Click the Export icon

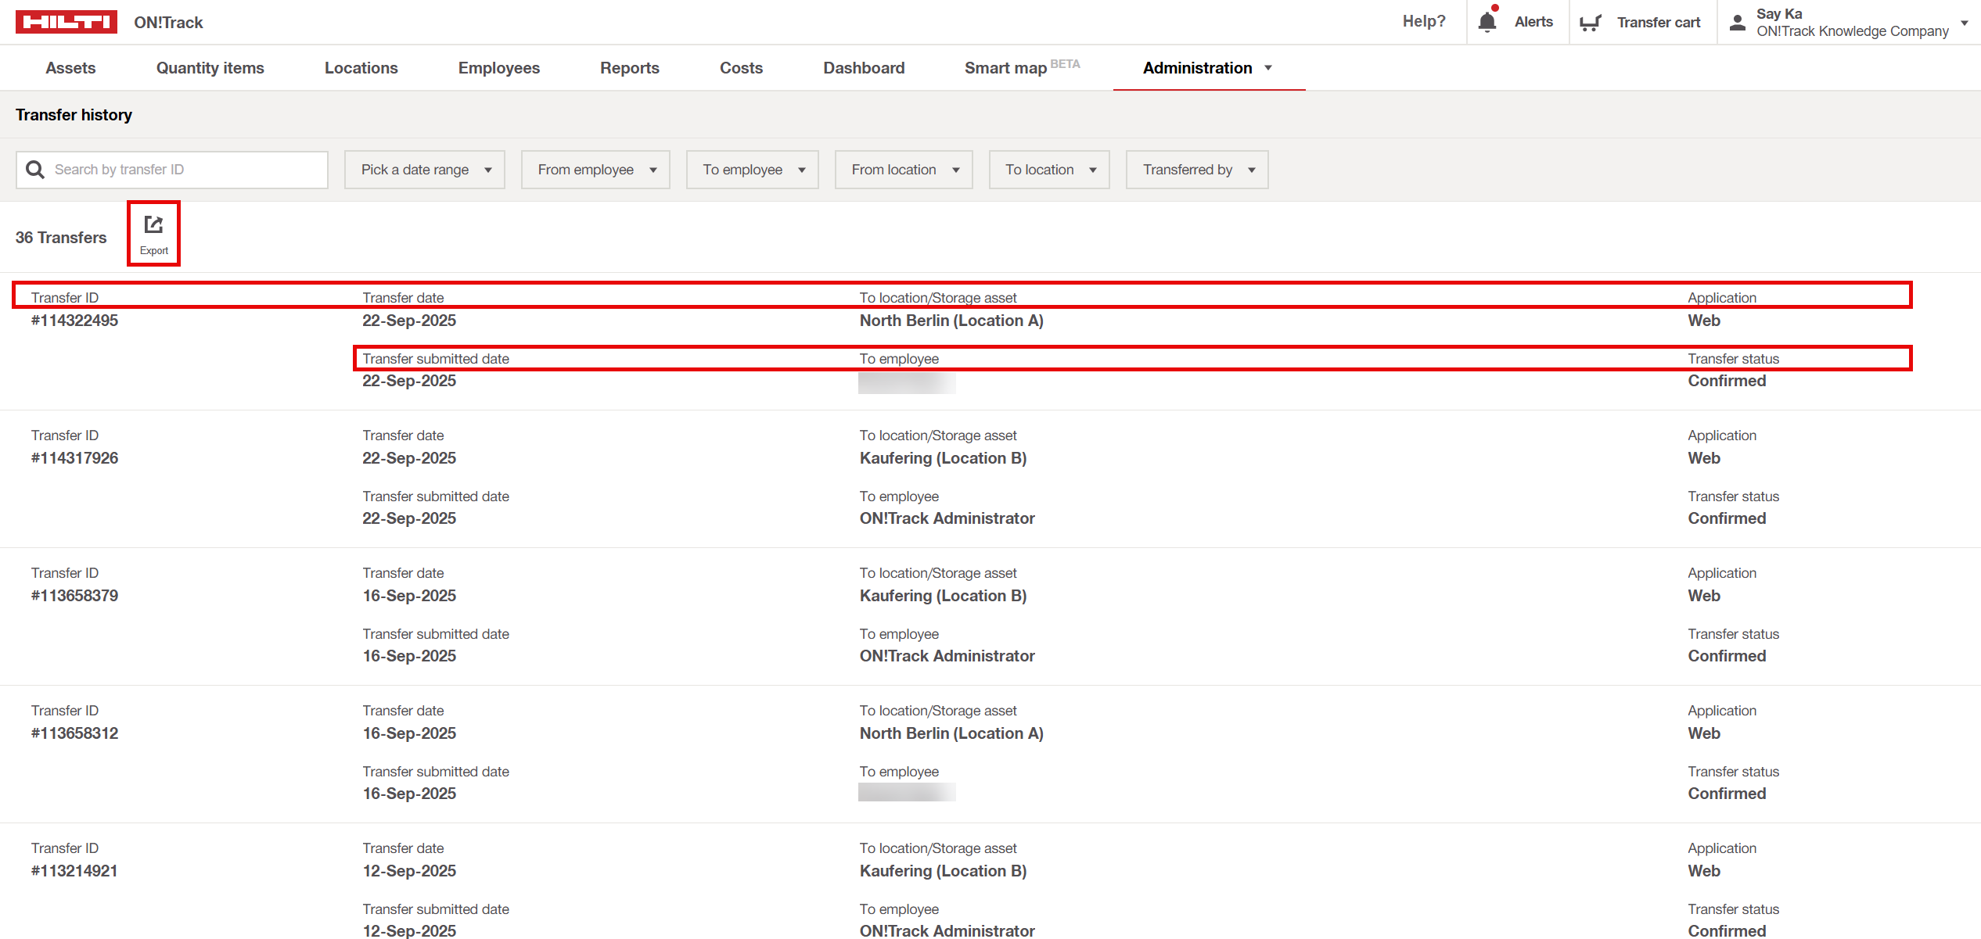coord(153,226)
